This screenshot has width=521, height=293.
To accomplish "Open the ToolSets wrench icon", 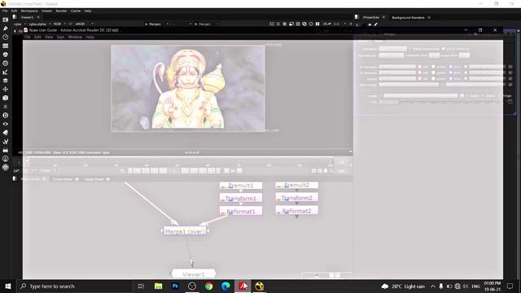I will (x=6, y=141).
